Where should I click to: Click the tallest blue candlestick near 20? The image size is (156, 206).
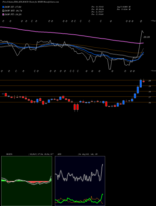click(141, 84)
